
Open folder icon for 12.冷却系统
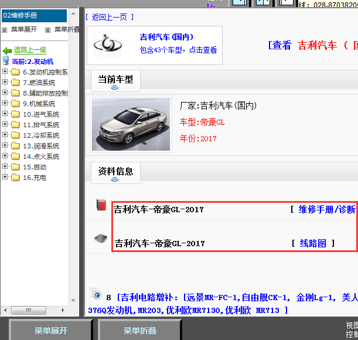pyautogui.click(x=15, y=135)
